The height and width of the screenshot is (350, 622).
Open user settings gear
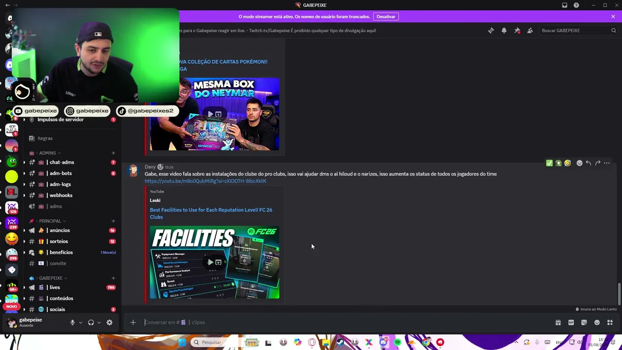click(109, 322)
